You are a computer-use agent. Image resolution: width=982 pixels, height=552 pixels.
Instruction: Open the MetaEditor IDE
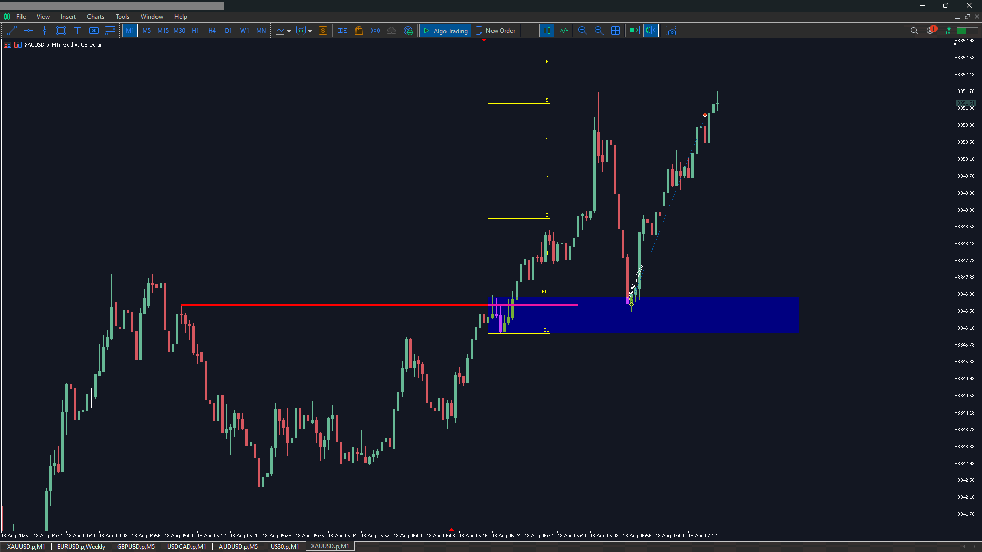(x=342, y=31)
